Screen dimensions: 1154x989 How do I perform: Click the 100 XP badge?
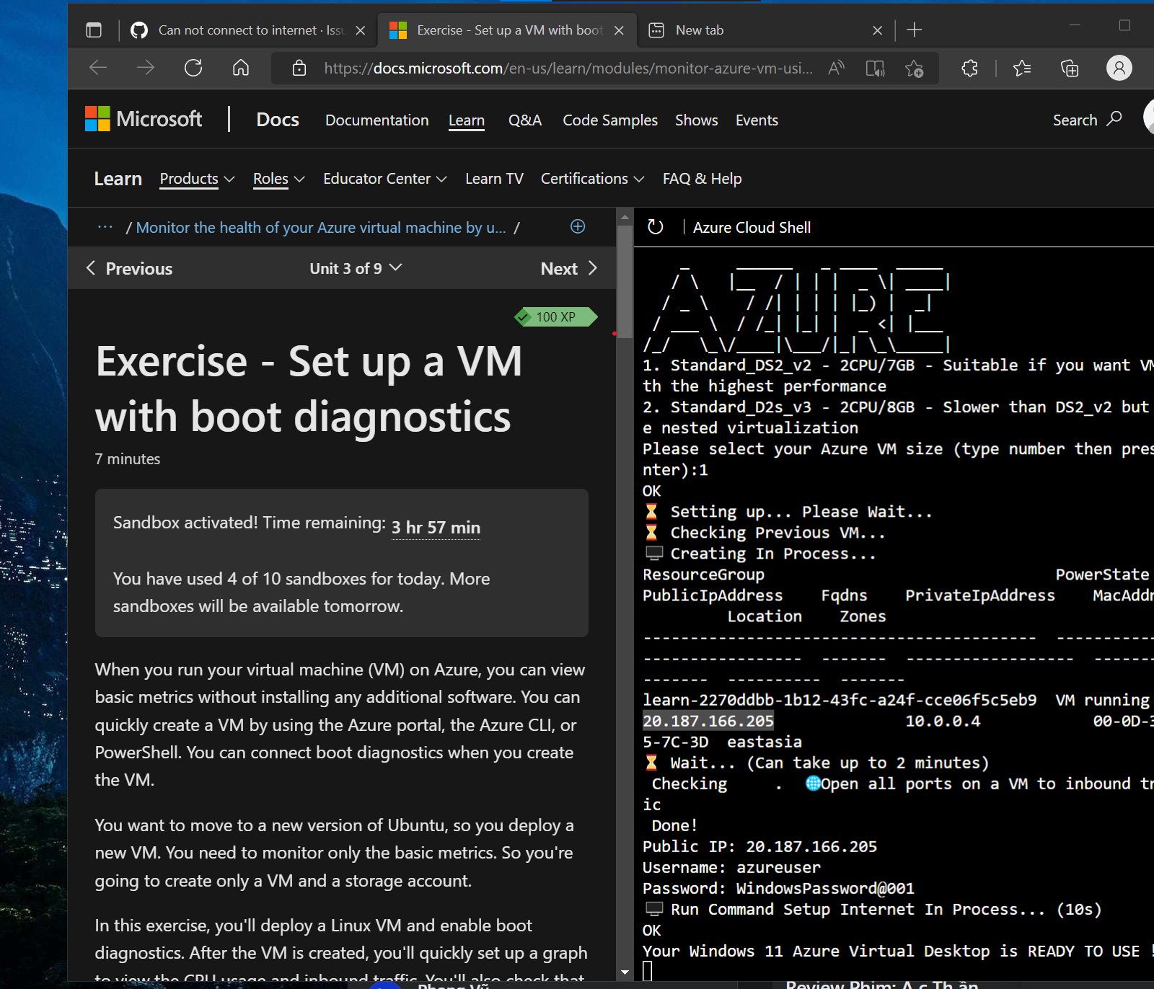[x=555, y=317]
